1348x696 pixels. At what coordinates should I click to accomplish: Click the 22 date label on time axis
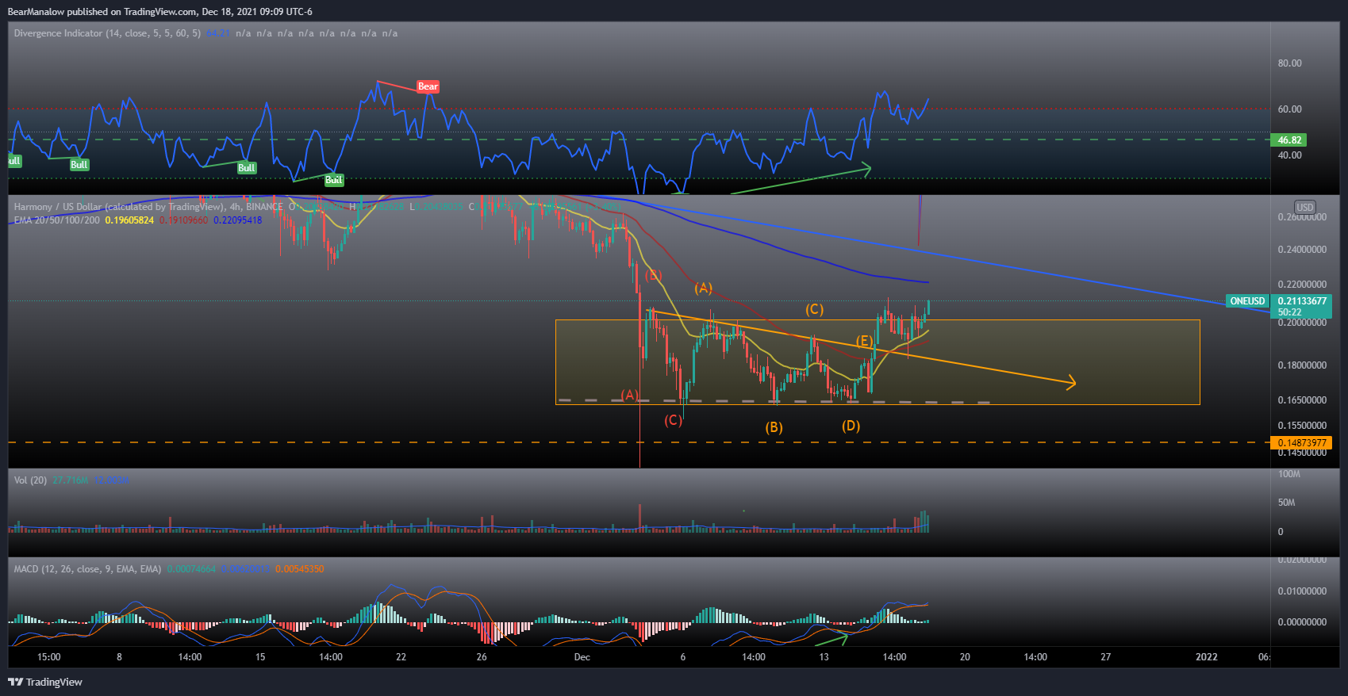point(401,657)
